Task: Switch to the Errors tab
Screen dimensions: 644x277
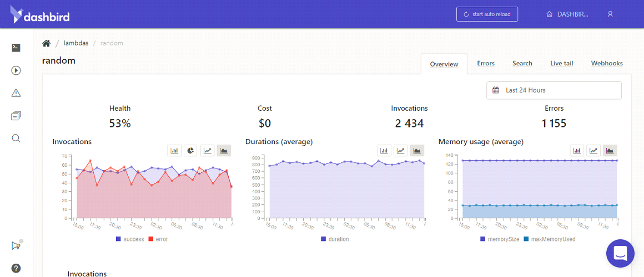Action: pyautogui.click(x=485, y=63)
